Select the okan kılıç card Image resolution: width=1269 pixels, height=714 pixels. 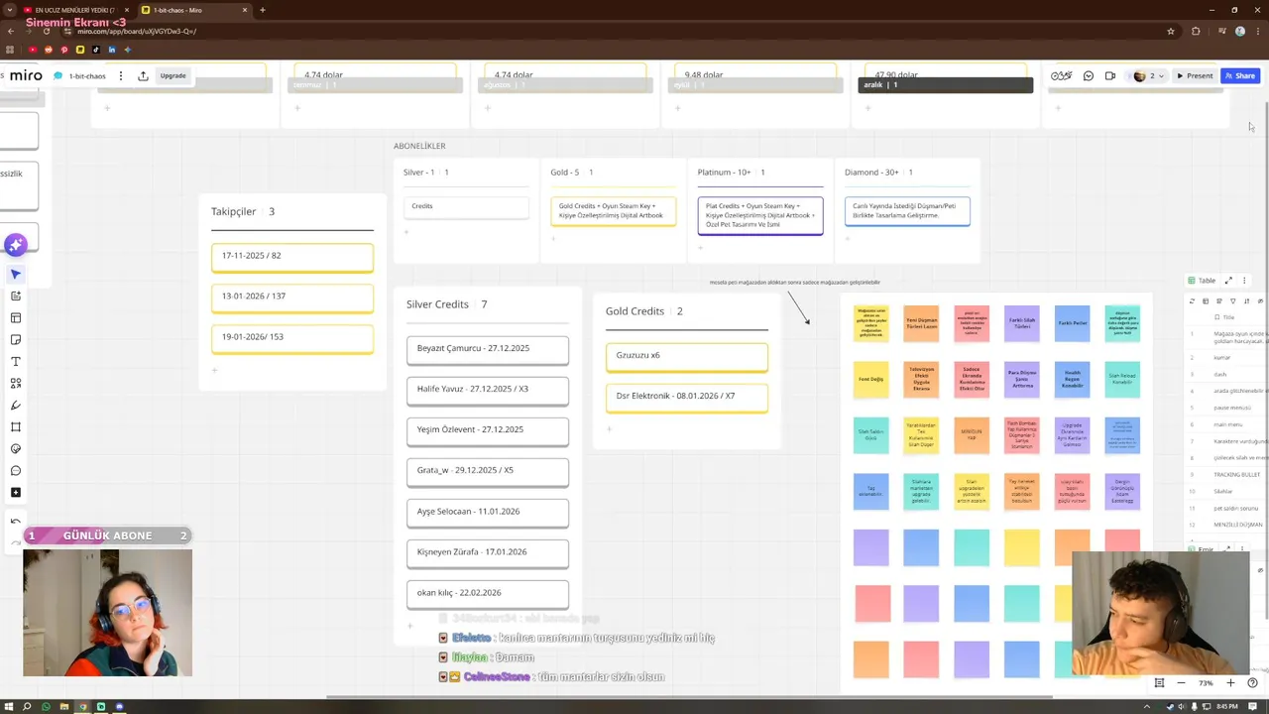(x=488, y=593)
